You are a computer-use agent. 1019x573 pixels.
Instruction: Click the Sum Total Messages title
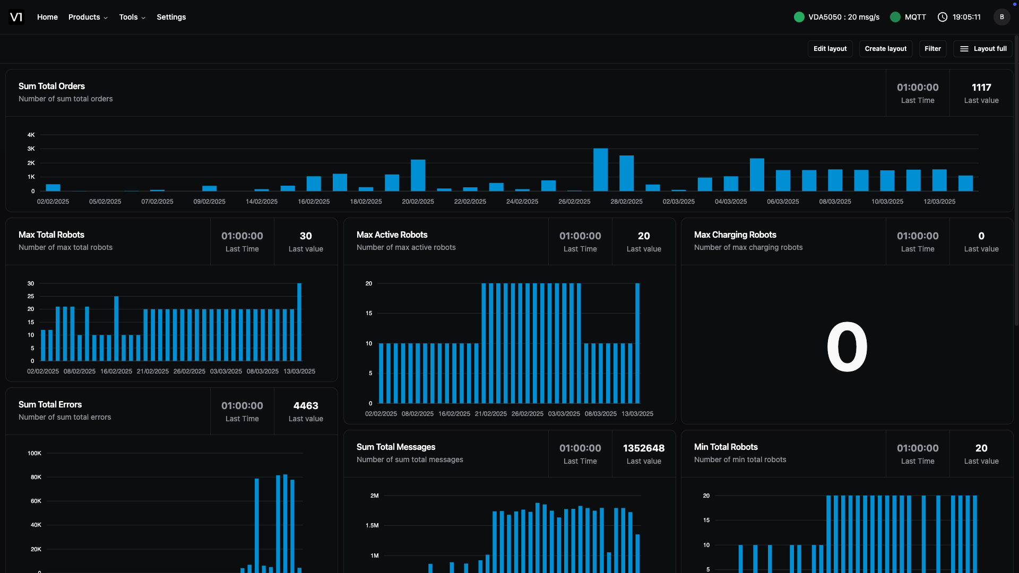[396, 447]
